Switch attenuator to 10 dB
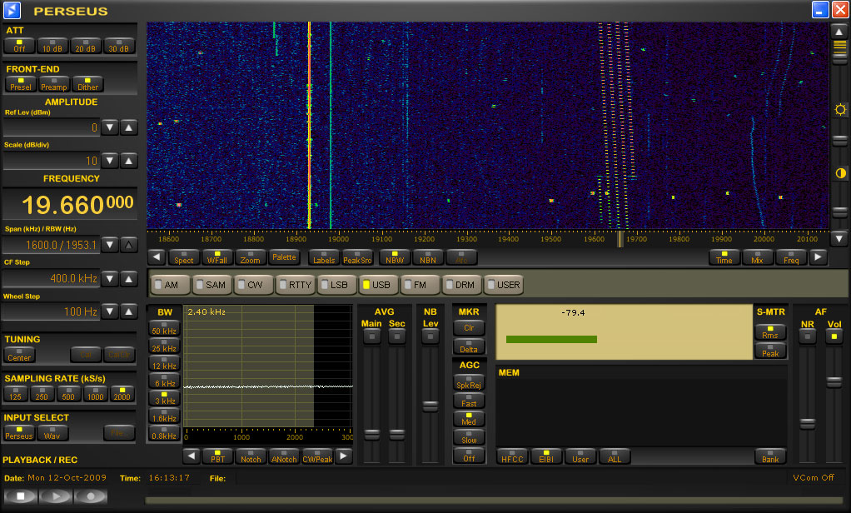851x513 pixels. (x=52, y=46)
